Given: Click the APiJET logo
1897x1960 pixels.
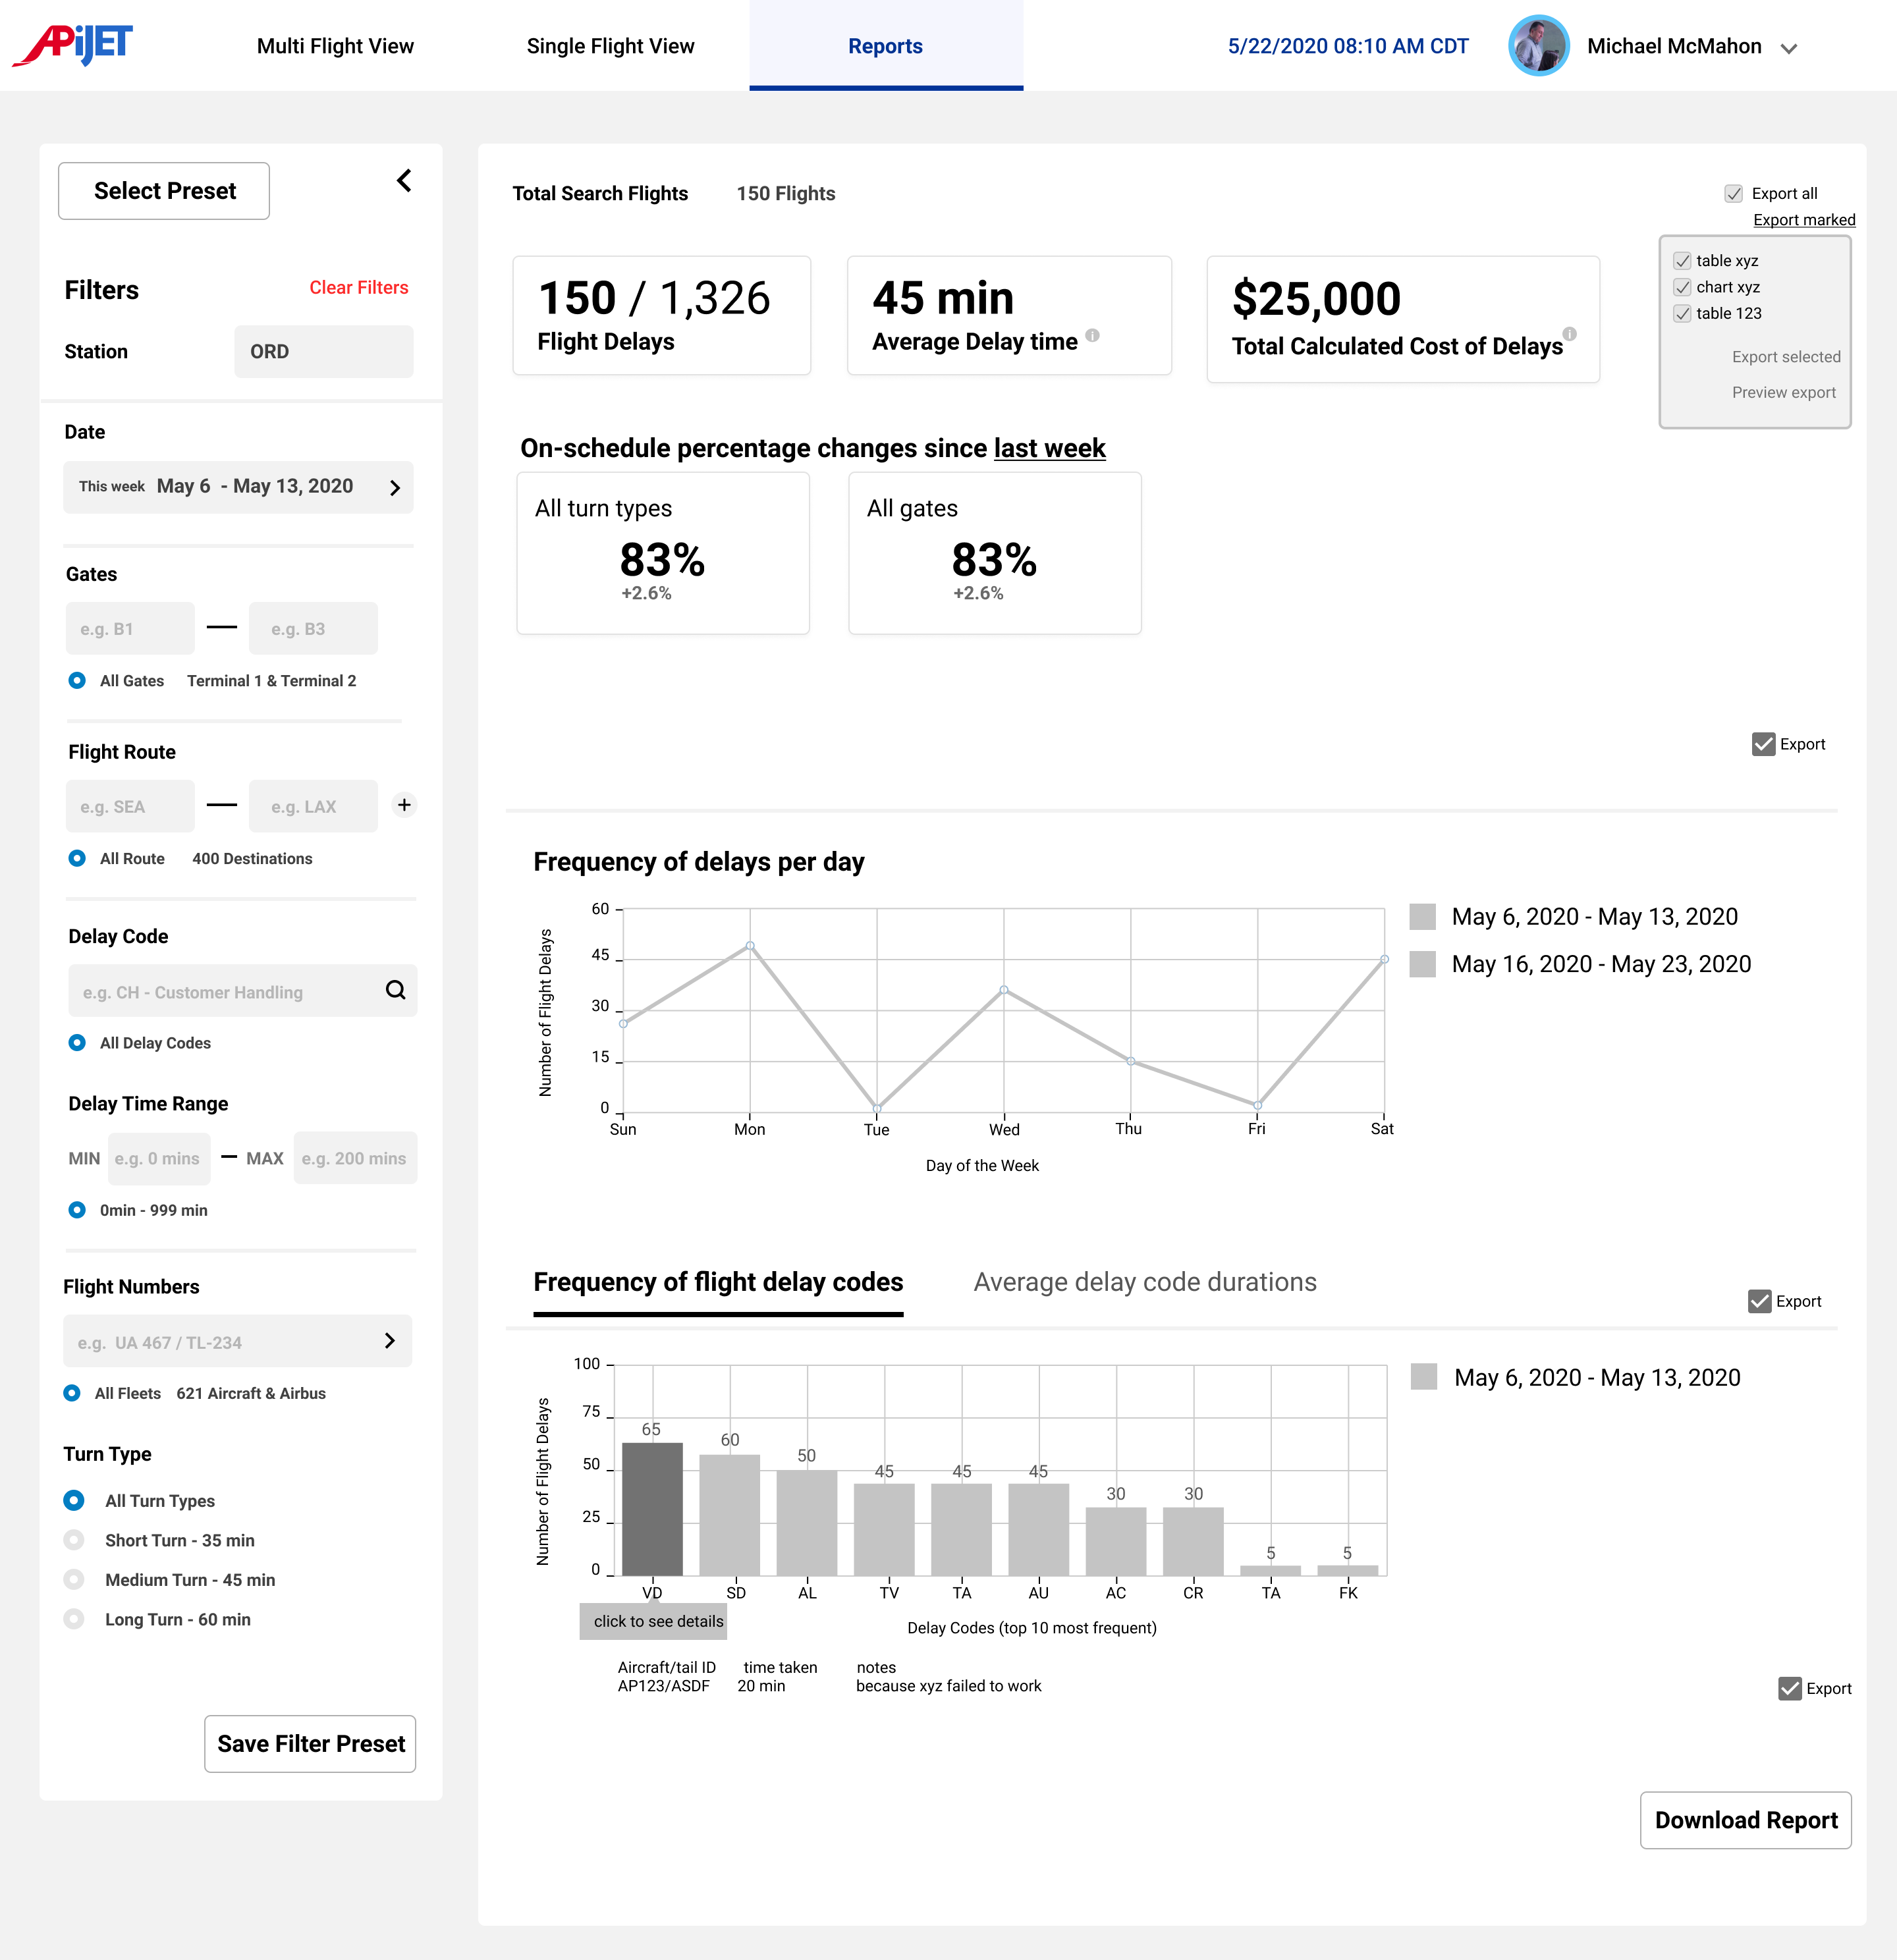Looking at the screenshot, I should click(x=73, y=45).
